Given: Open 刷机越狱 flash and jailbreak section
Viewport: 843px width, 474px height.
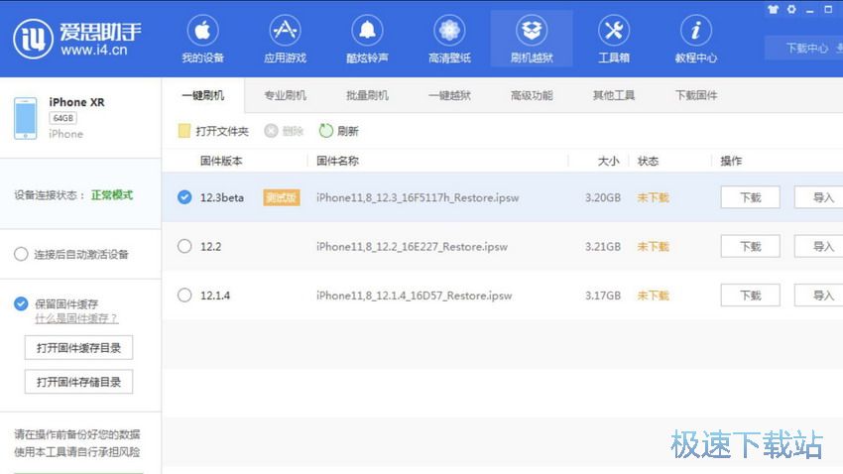Looking at the screenshot, I should [532, 40].
